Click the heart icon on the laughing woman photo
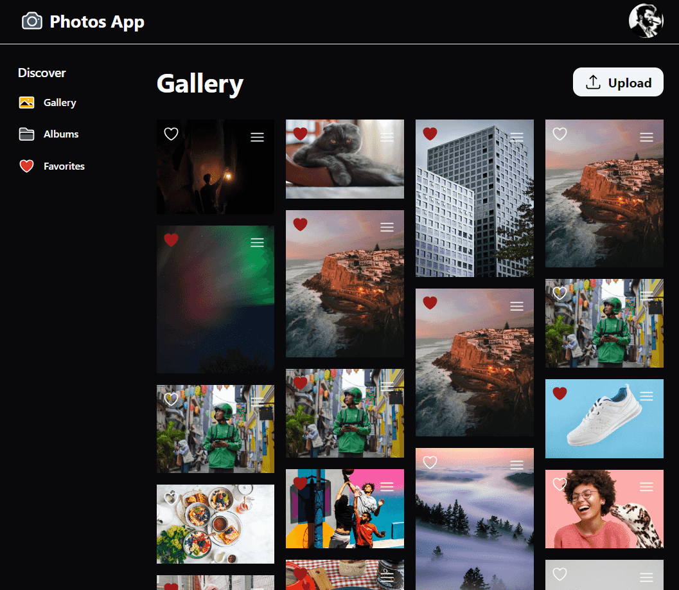This screenshot has width=679, height=590. pyautogui.click(x=560, y=484)
